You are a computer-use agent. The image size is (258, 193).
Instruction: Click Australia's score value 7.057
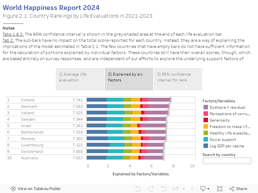pyautogui.click(x=78, y=158)
